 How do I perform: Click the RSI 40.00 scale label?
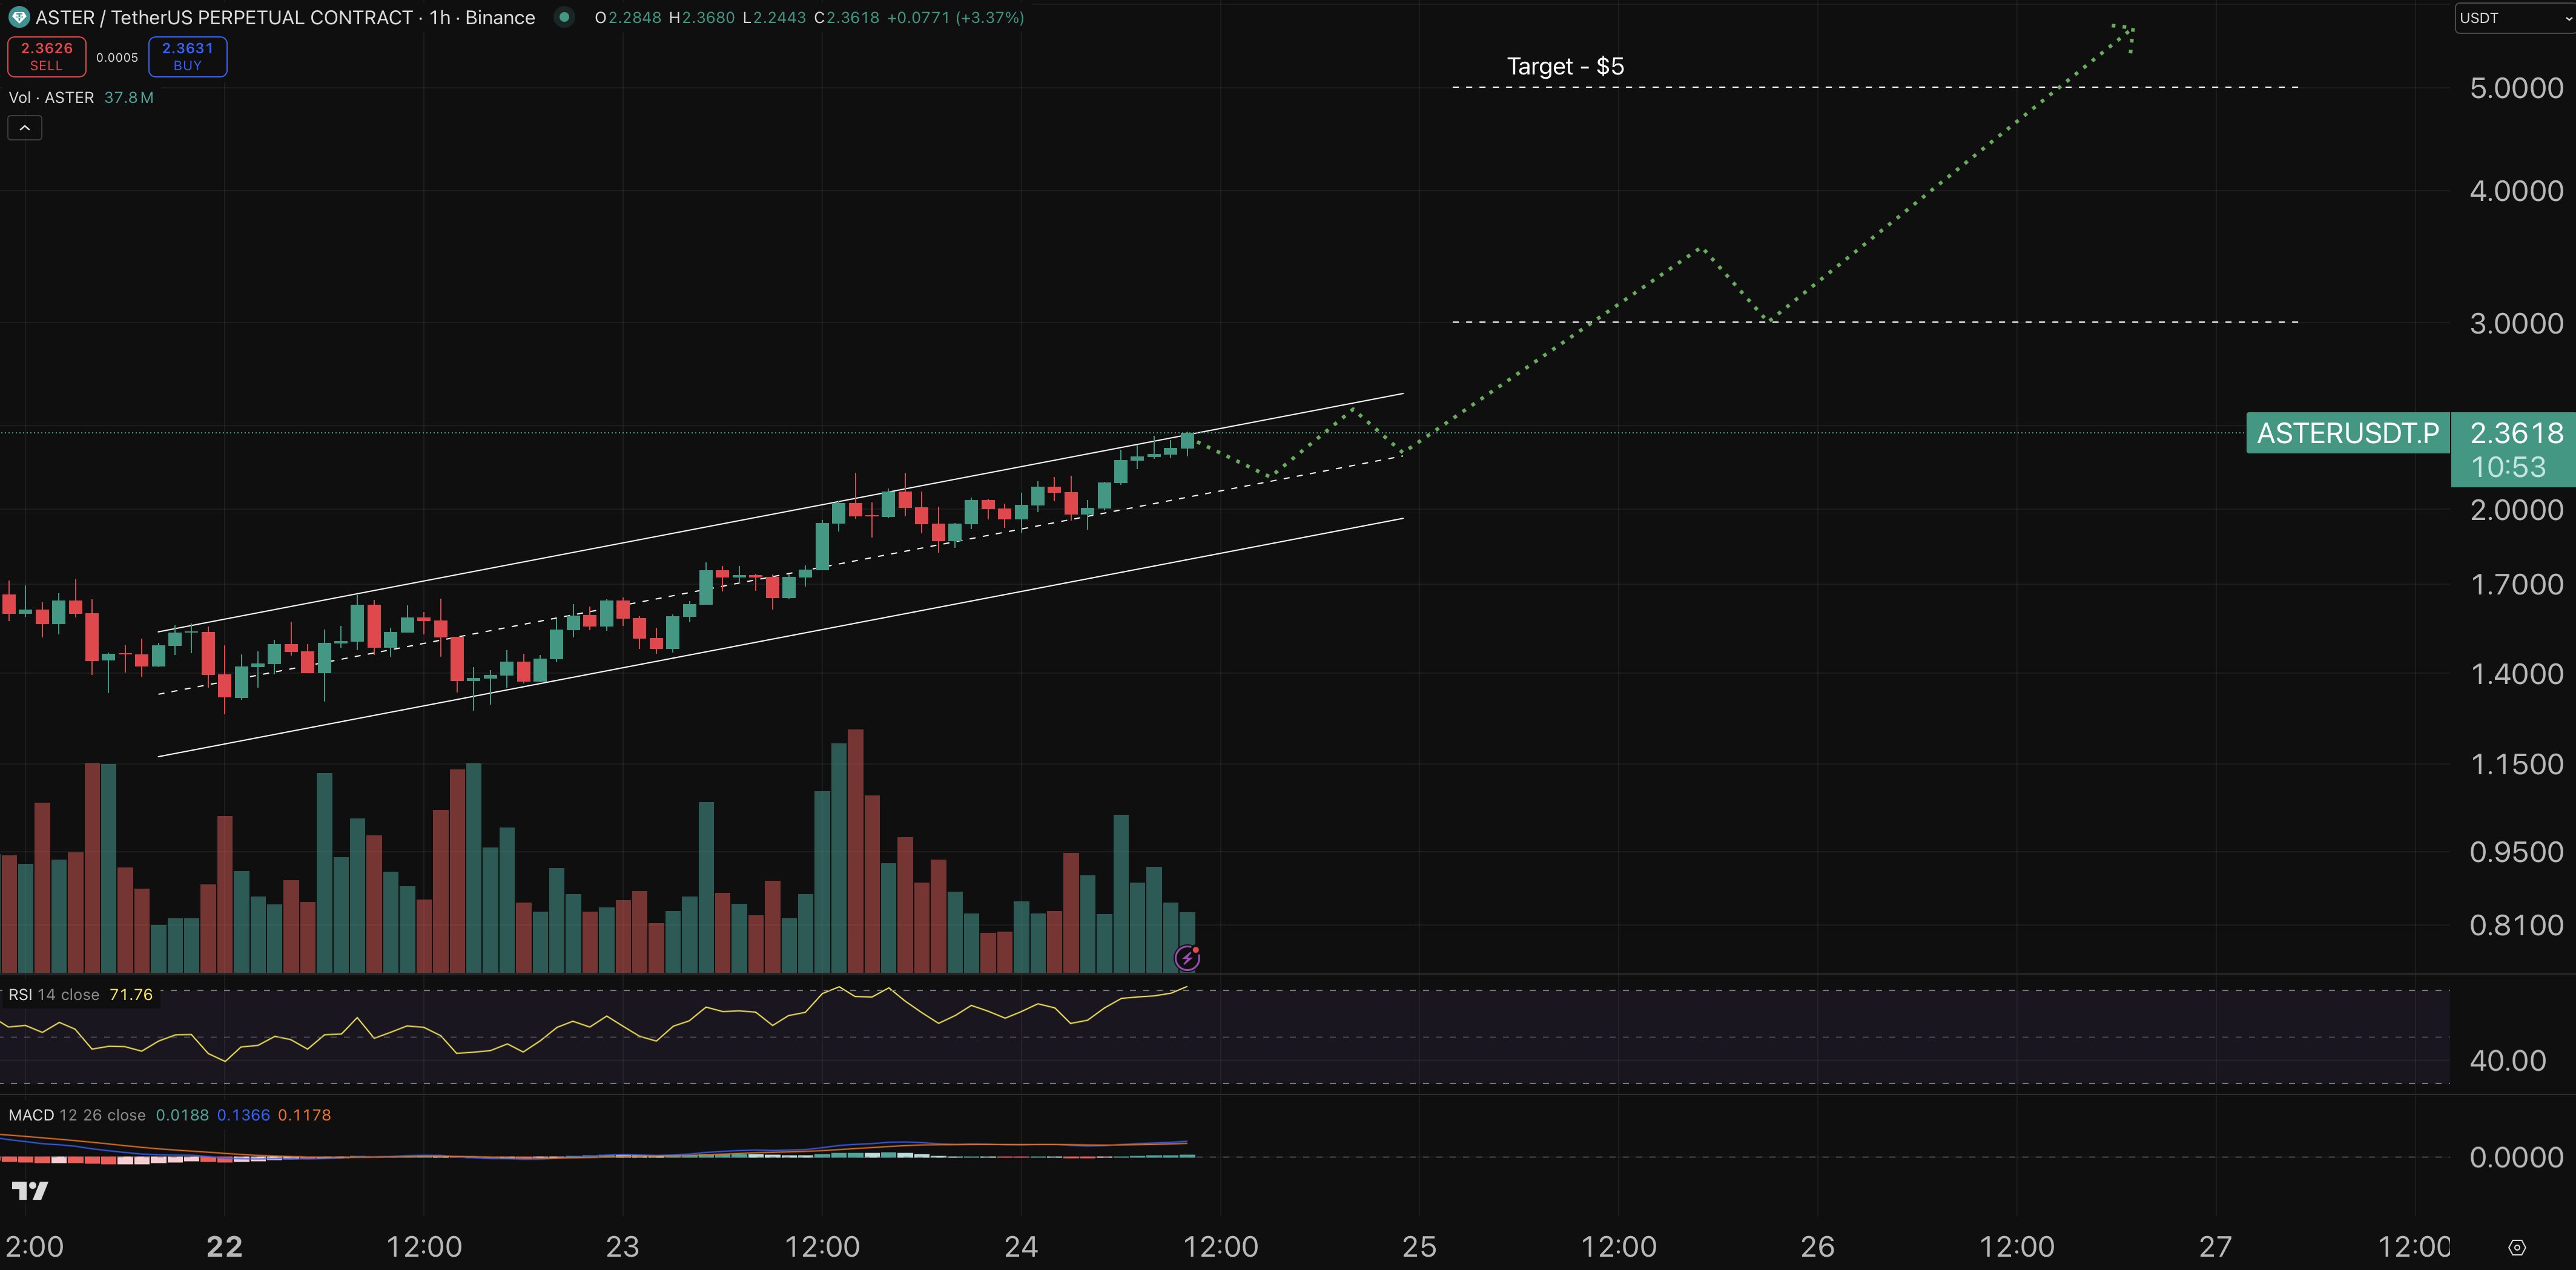2507,1060
